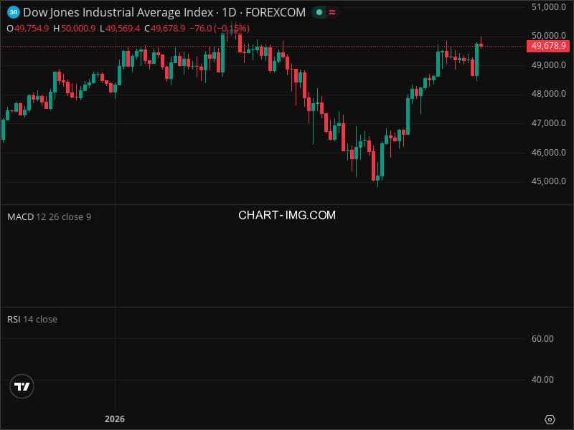The image size is (574, 430).
Task: Click the Dow Jones Industrial Average Index title
Action: point(118,12)
